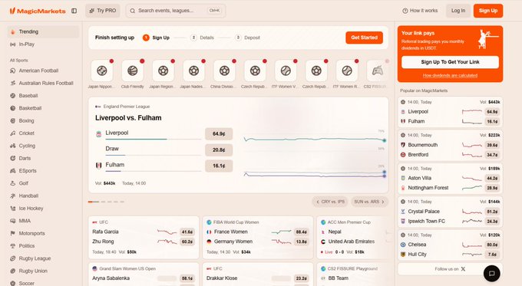Click the Rugby League icon in sidebar
The image size is (522, 286).
coord(12,258)
